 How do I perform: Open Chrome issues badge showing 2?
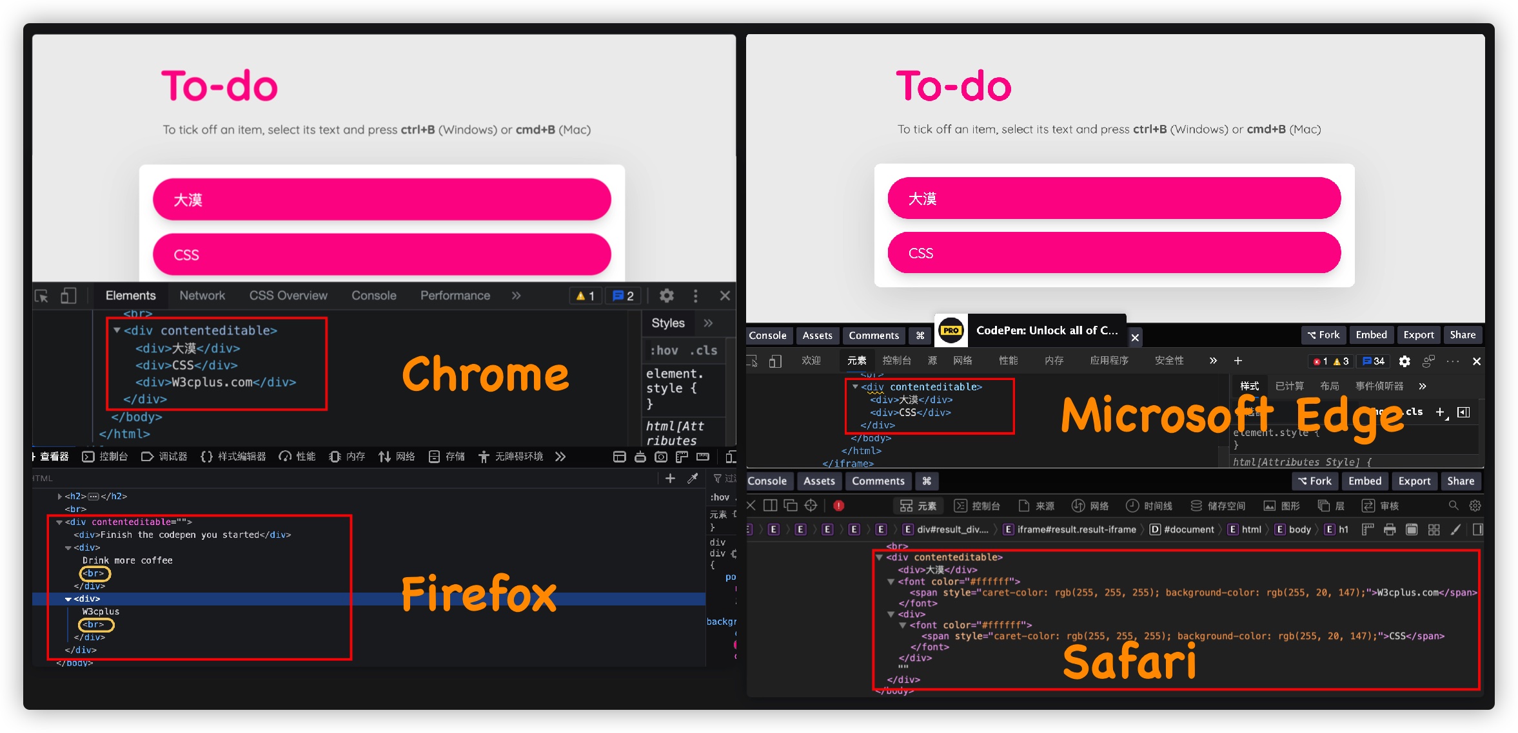pos(623,296)
